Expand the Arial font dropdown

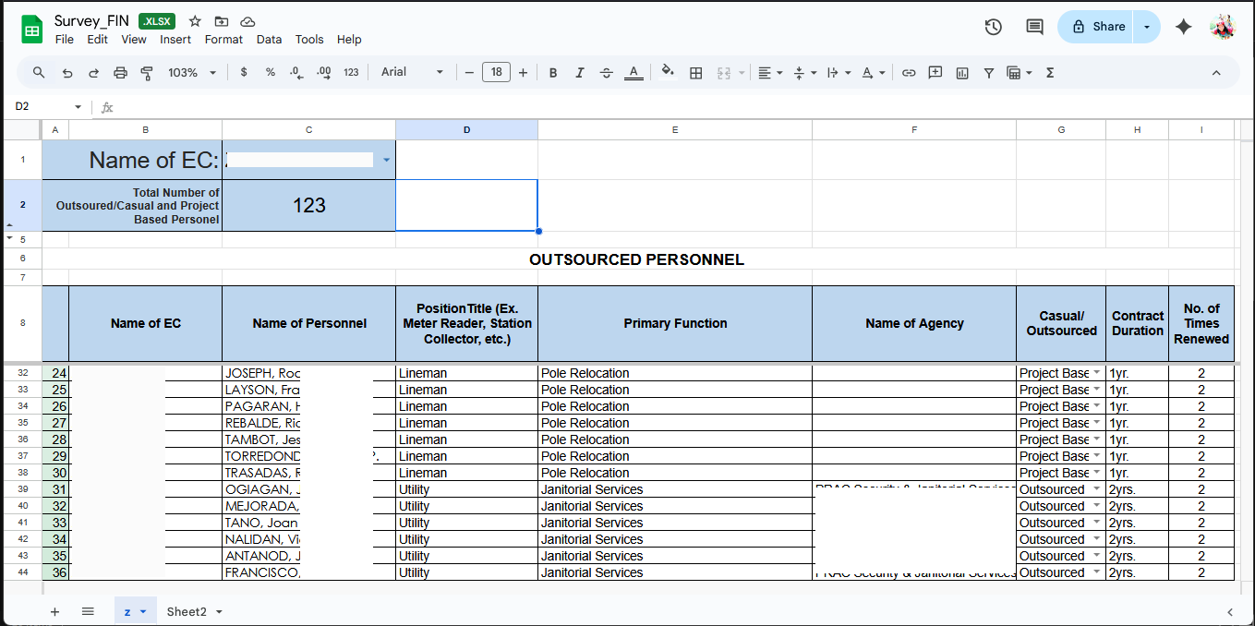(412, 73)
